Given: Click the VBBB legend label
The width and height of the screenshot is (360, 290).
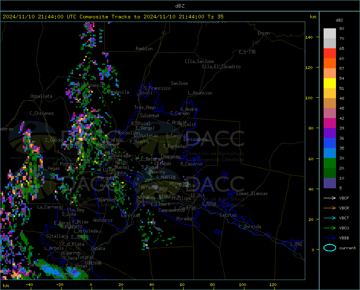Looking at the screenshot, I should tap(344, 238).
